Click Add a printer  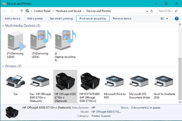[x=35, y=18]
